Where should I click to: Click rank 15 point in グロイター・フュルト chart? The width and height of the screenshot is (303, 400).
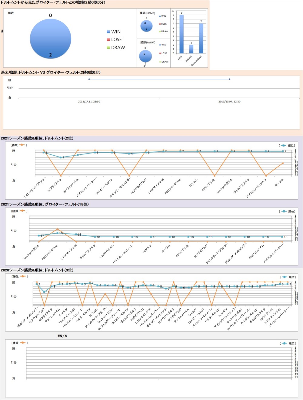point(57,233)
